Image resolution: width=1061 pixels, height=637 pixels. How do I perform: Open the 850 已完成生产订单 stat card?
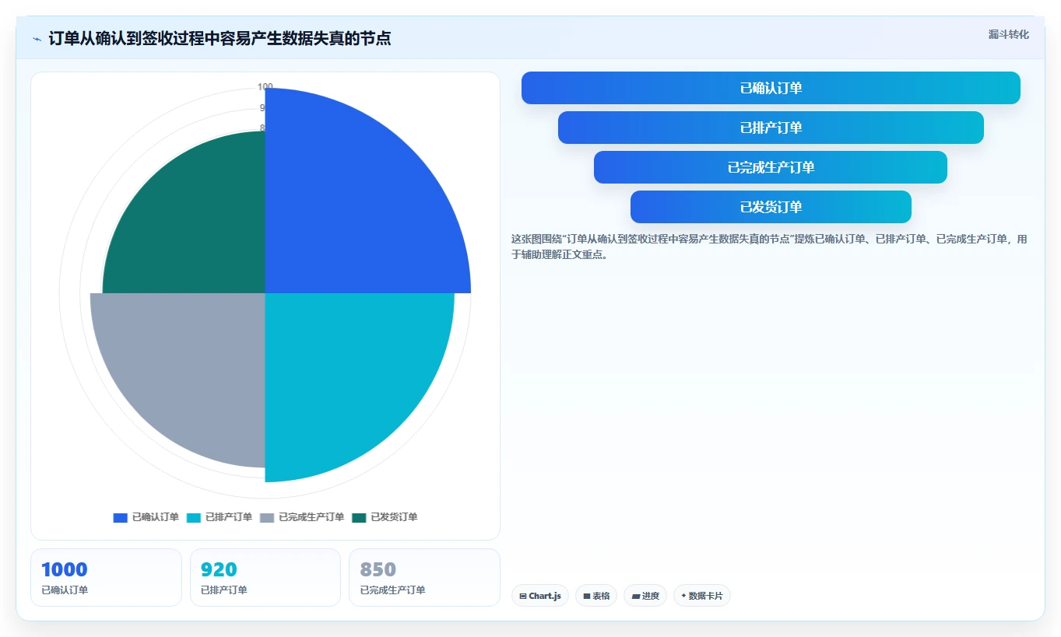pyautogui.click(x=424, y=578)
